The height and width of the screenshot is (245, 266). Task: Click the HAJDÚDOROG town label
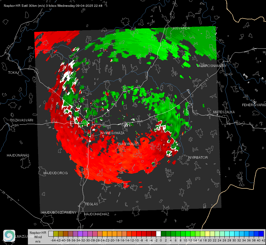(x=55, y=173)
